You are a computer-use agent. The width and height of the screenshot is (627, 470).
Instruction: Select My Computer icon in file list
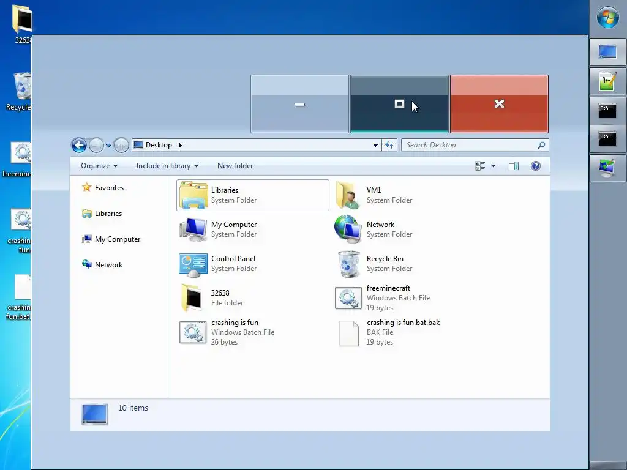(193, 229)
